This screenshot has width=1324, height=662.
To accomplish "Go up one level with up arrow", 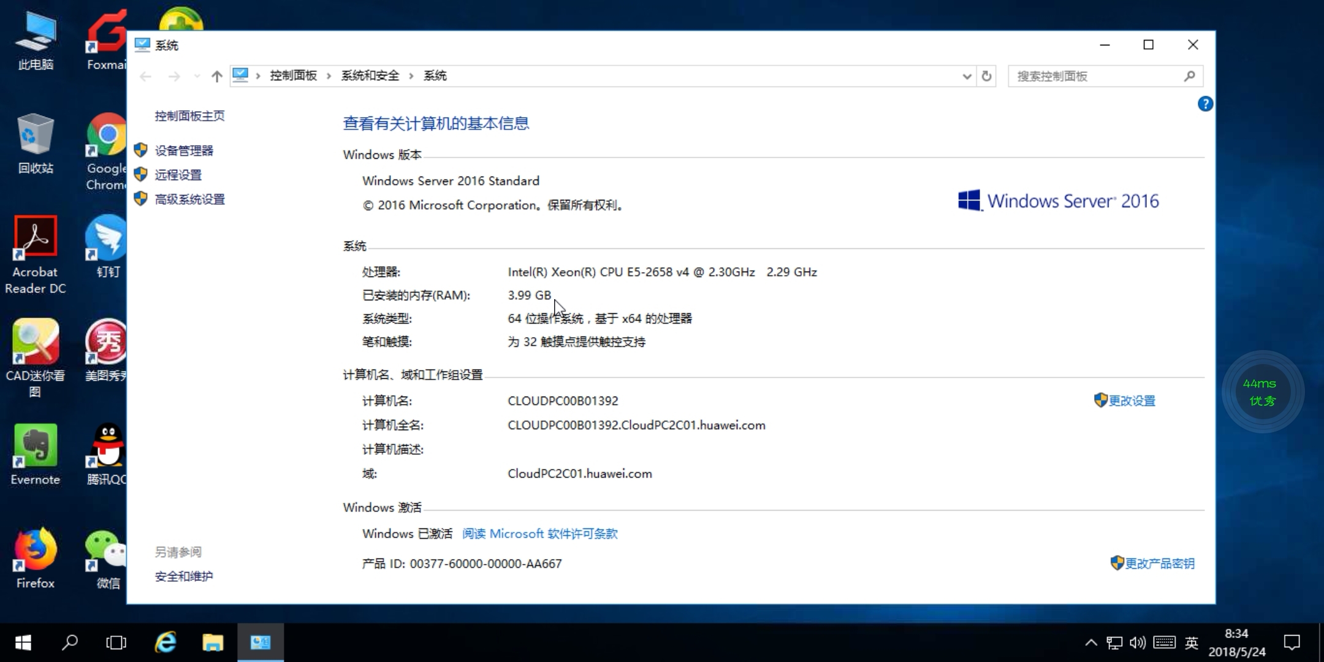I will coord(216,76).
